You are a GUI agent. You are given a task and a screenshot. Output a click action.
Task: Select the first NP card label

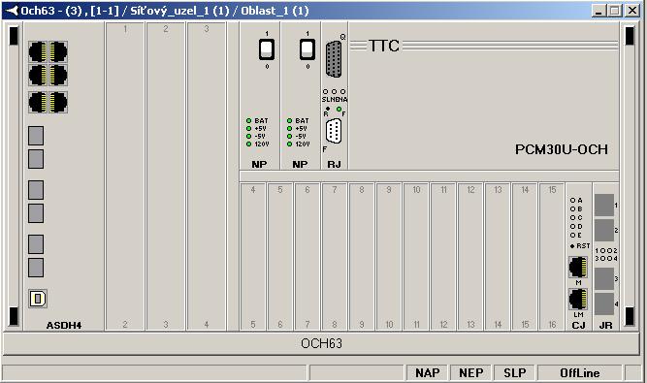(x=259, y=165)
